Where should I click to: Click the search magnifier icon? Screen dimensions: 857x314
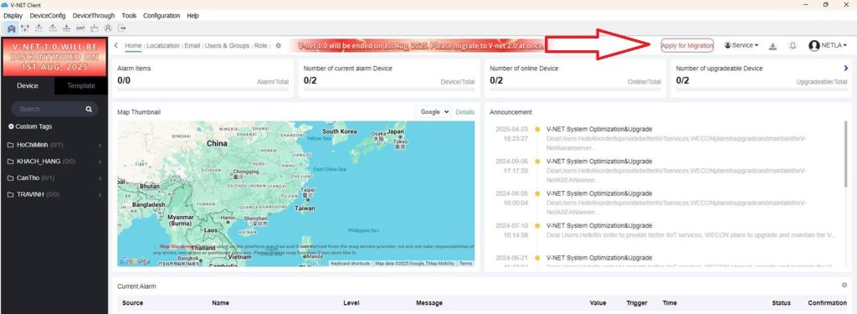click(89, 110)
